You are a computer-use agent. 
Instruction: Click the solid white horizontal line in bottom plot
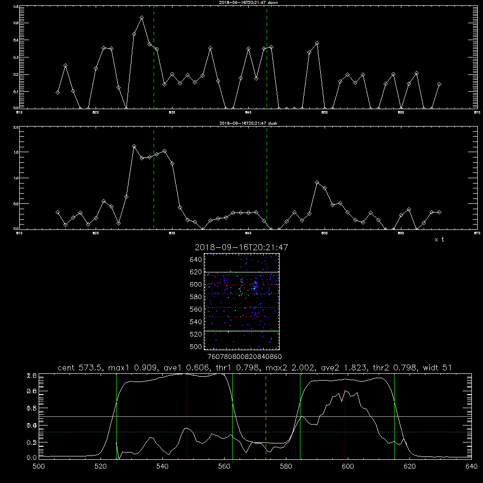point(255,416)
